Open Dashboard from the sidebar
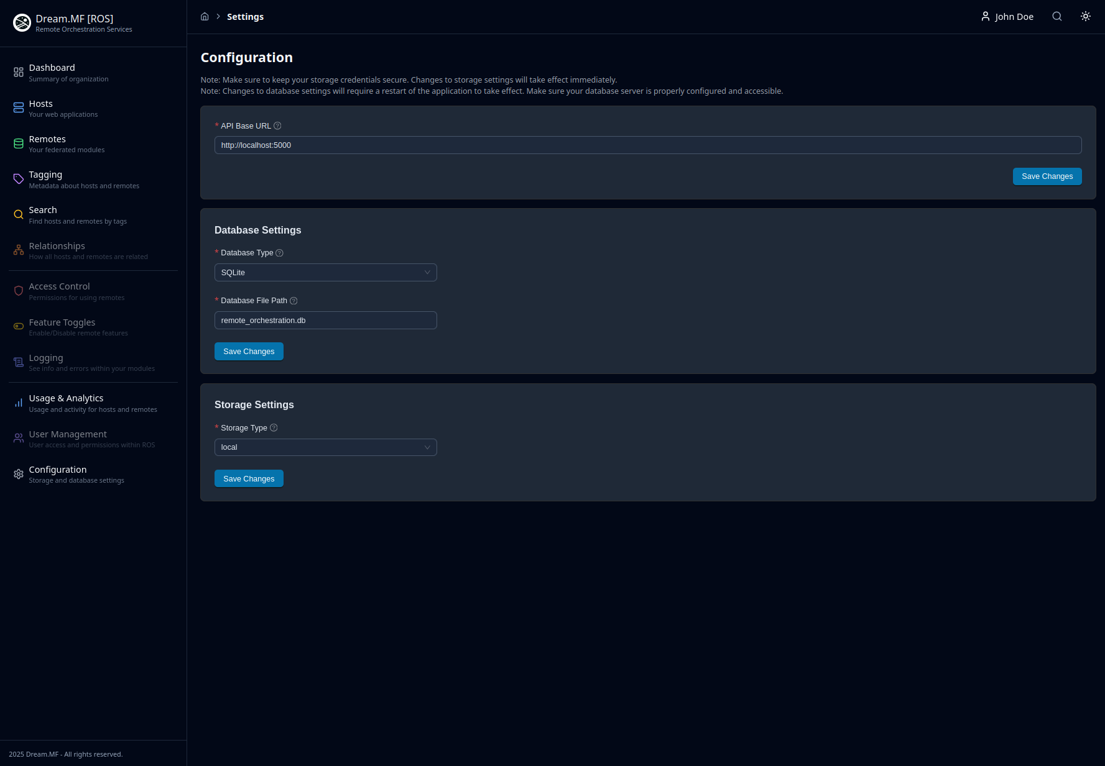This screenshot has height=766, width=1105. tap(52, 72)
